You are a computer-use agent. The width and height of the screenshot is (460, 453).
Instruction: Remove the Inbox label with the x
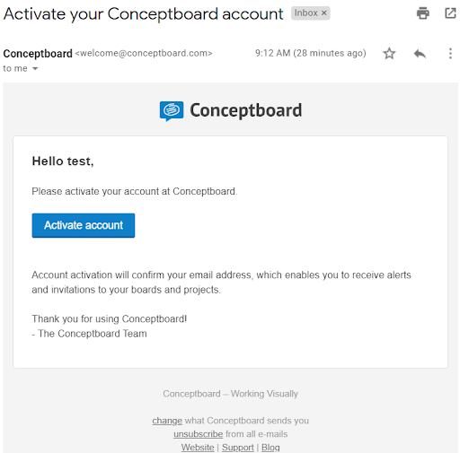pos(323,13)
